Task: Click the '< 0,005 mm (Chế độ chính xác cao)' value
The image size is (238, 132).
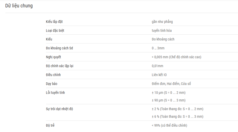Action: pyautogui.click(x=176, y=57)
